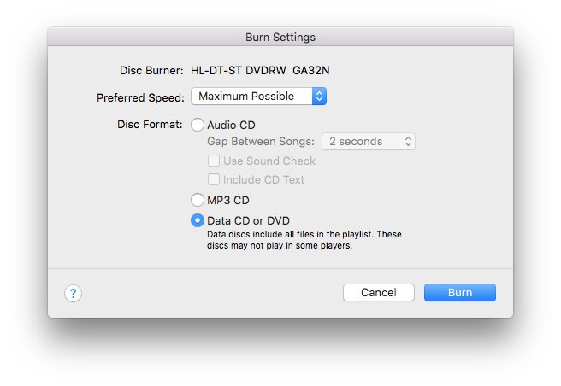Open the Gap Between Songs dropdown

pyautogui.click(x=369, y=142)
